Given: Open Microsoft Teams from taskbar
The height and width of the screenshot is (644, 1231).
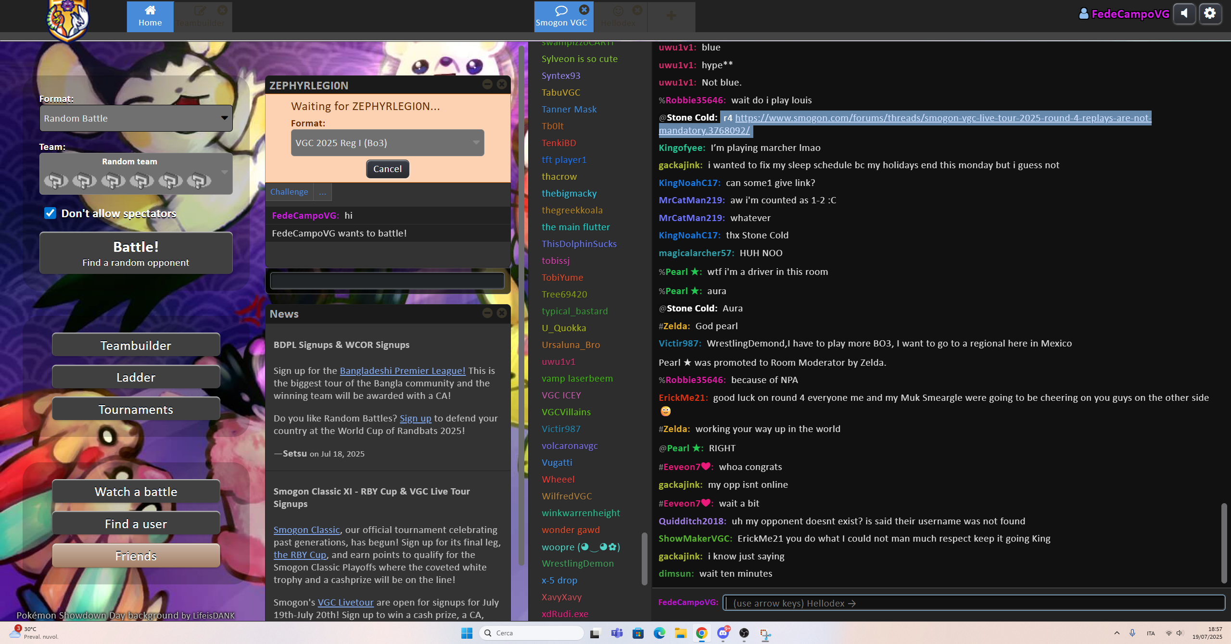Looking at the screenshot, I should coord(617,633).
